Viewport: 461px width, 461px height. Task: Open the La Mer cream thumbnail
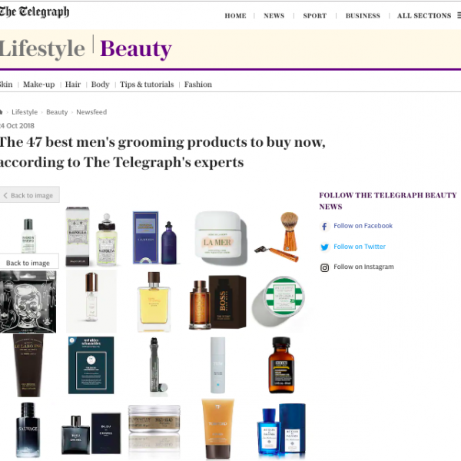[221, 237]
